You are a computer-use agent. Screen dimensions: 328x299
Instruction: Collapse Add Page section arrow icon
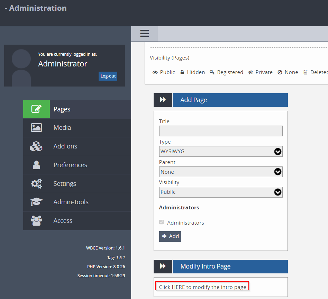click(163, 100)
